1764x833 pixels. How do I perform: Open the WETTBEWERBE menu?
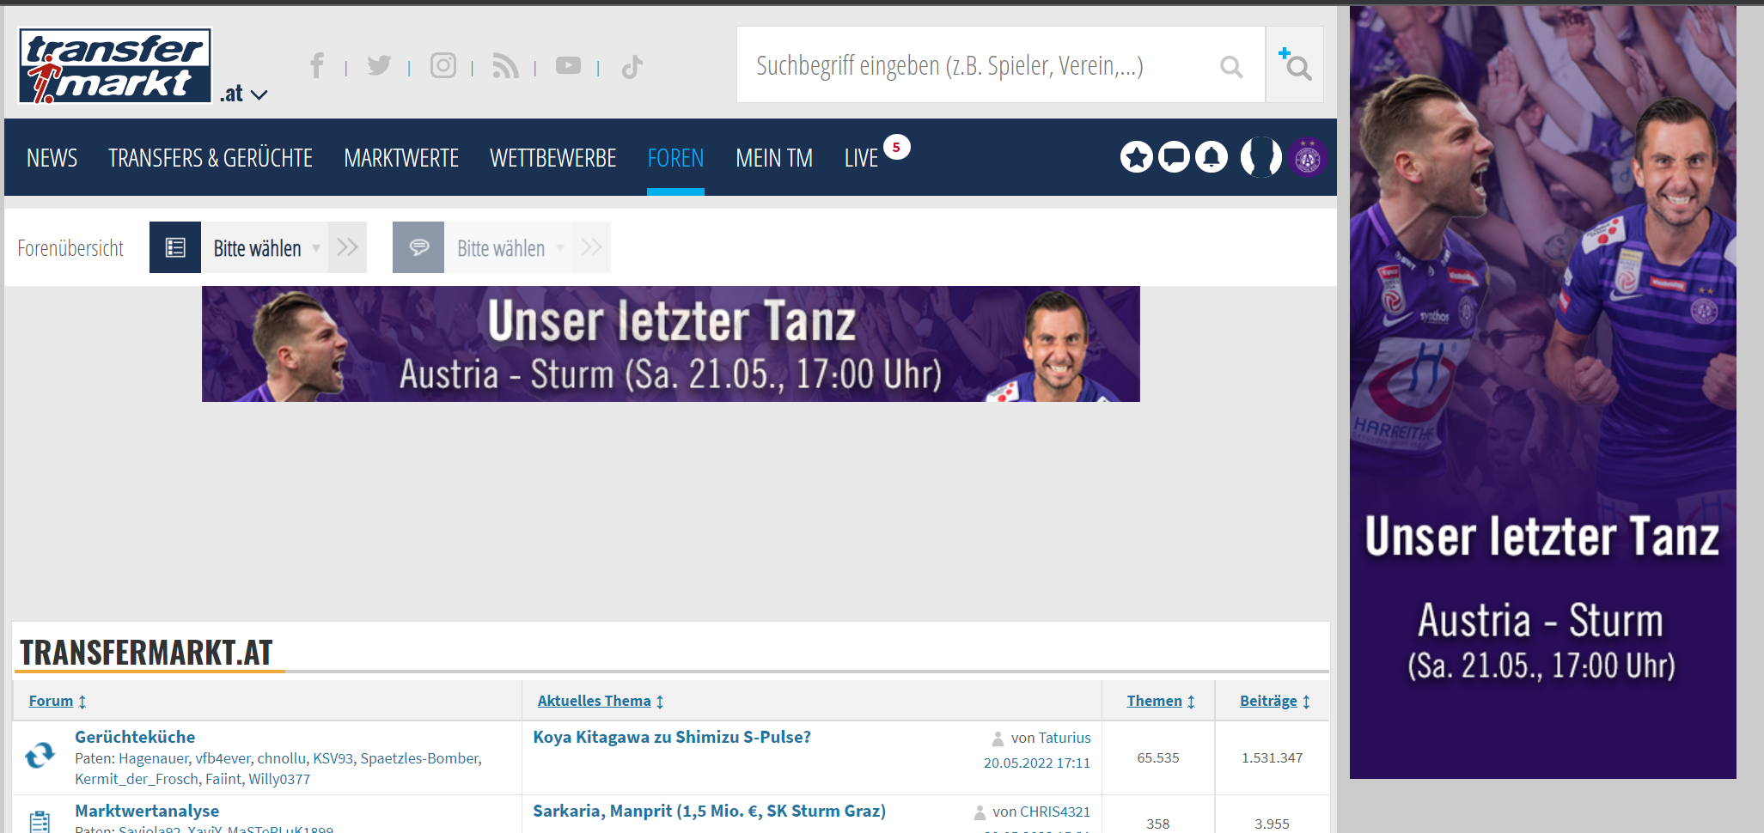click(x=552, y=158)
